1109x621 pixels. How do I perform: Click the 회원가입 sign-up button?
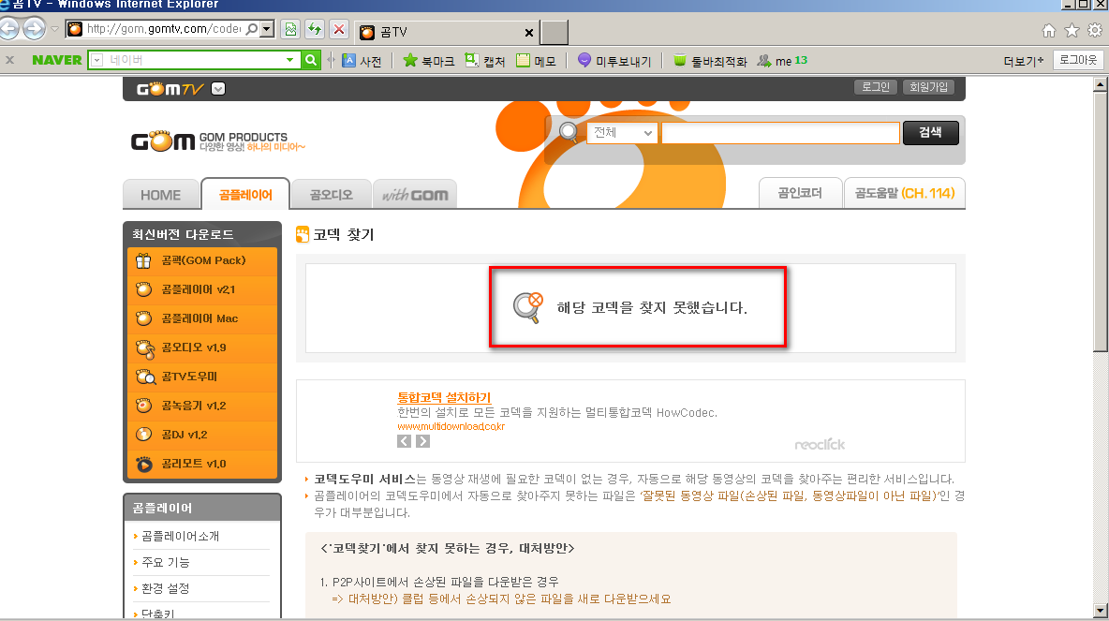pos(928,87)
